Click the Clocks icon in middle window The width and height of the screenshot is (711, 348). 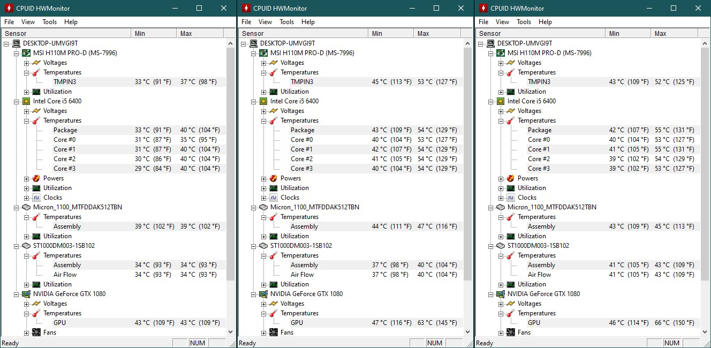(273, 198)
